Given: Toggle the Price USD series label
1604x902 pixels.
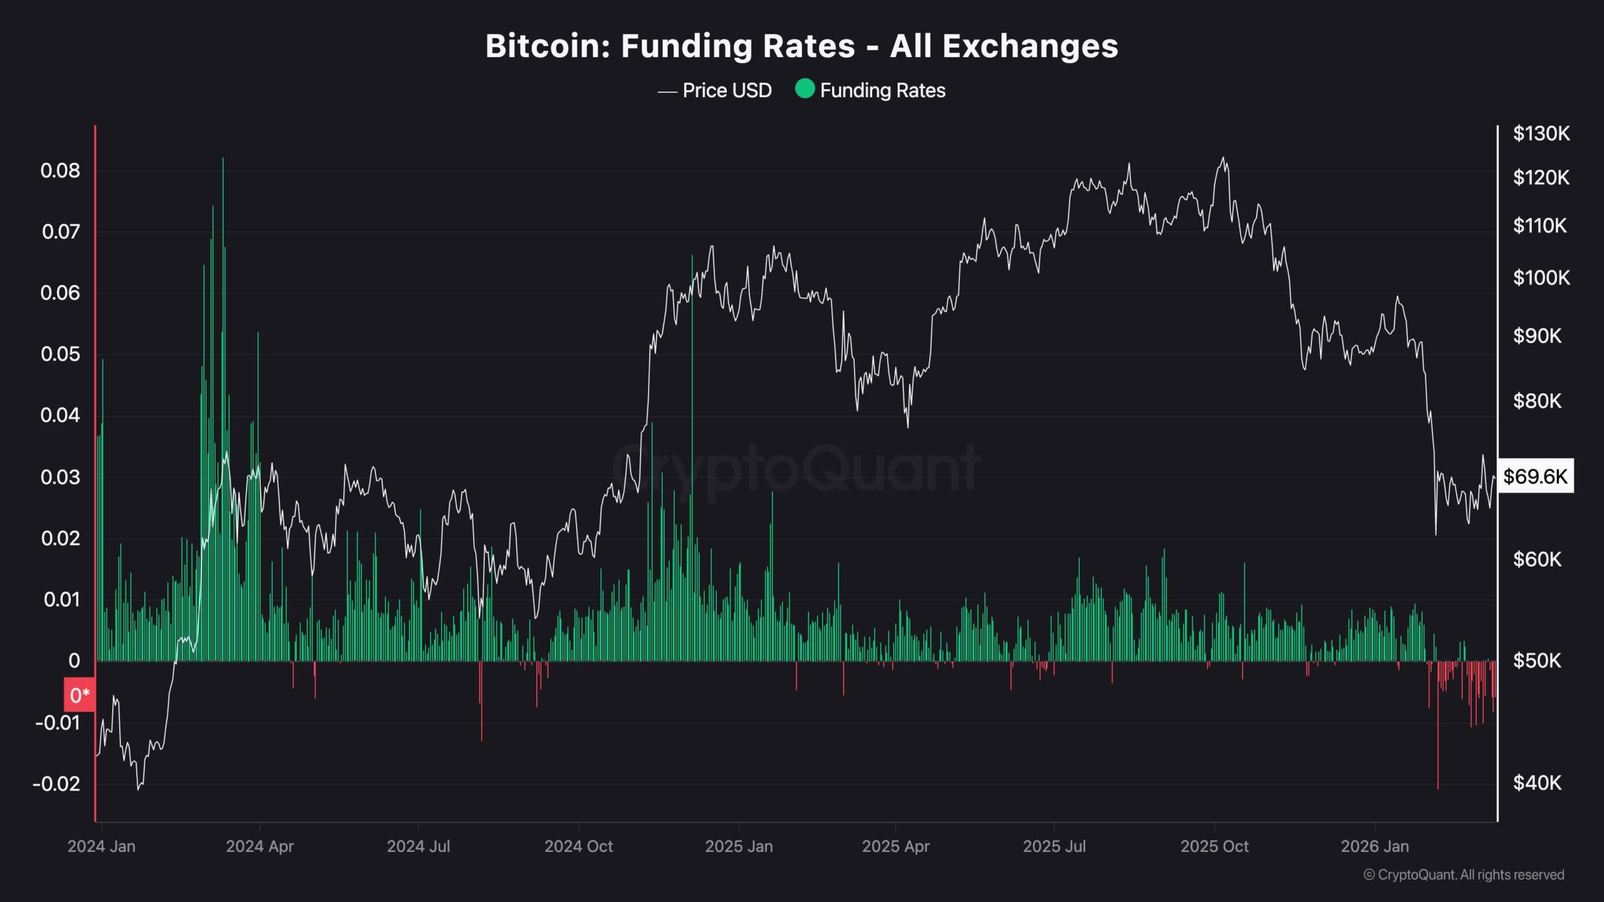Looking at the screenshot, I should [727, 91].
